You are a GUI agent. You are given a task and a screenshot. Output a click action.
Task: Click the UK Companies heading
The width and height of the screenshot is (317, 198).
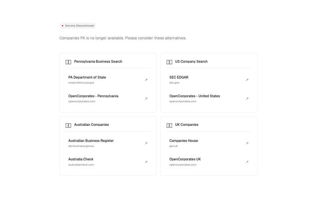pyautogui.click(x=187, y=125)
